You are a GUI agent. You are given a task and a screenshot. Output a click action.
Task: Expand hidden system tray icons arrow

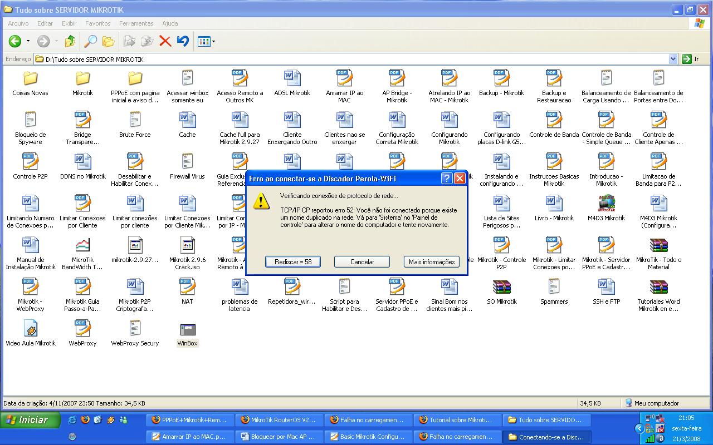pos(639,428)
